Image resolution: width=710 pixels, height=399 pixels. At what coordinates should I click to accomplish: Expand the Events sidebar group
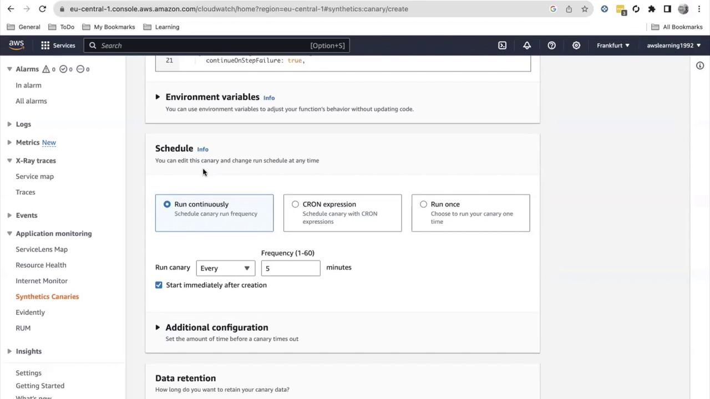(9, 215)
